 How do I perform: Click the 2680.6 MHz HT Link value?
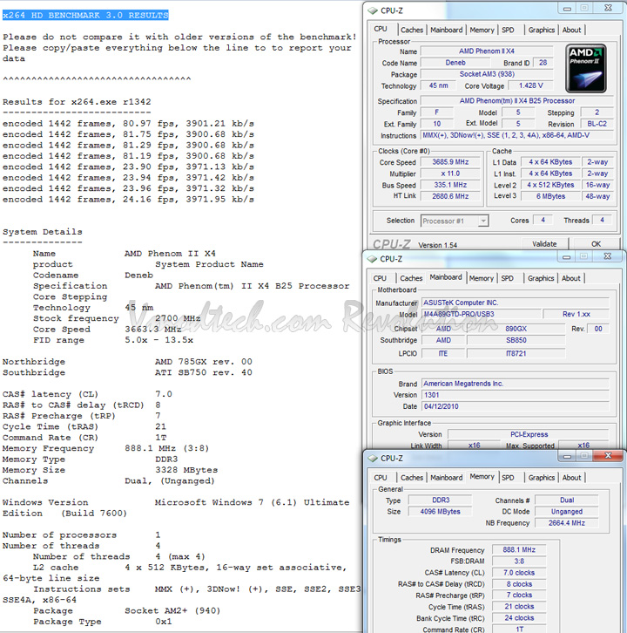450,196
